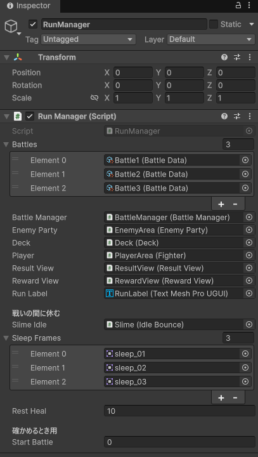Open object picker for Battles Element 2

point(245,189)
